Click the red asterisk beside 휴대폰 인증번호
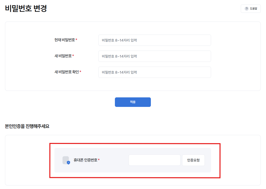Screen dimensions: 266x189 tap(99, 160)
